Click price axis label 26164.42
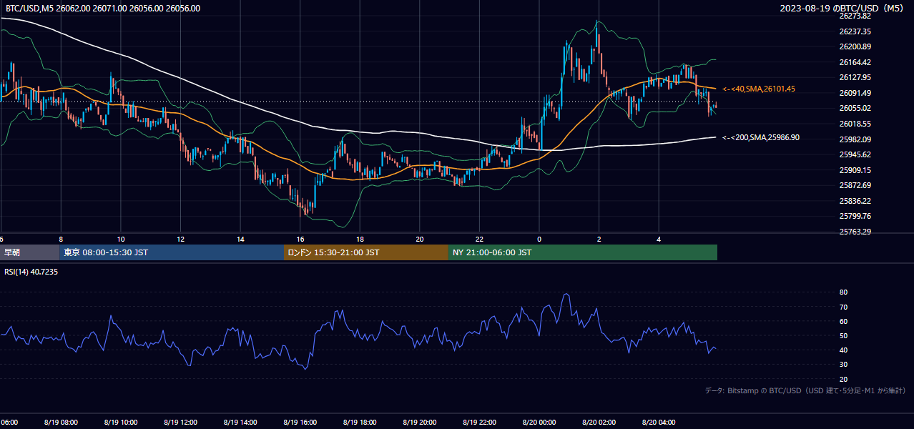 click(x=855, y=62)
